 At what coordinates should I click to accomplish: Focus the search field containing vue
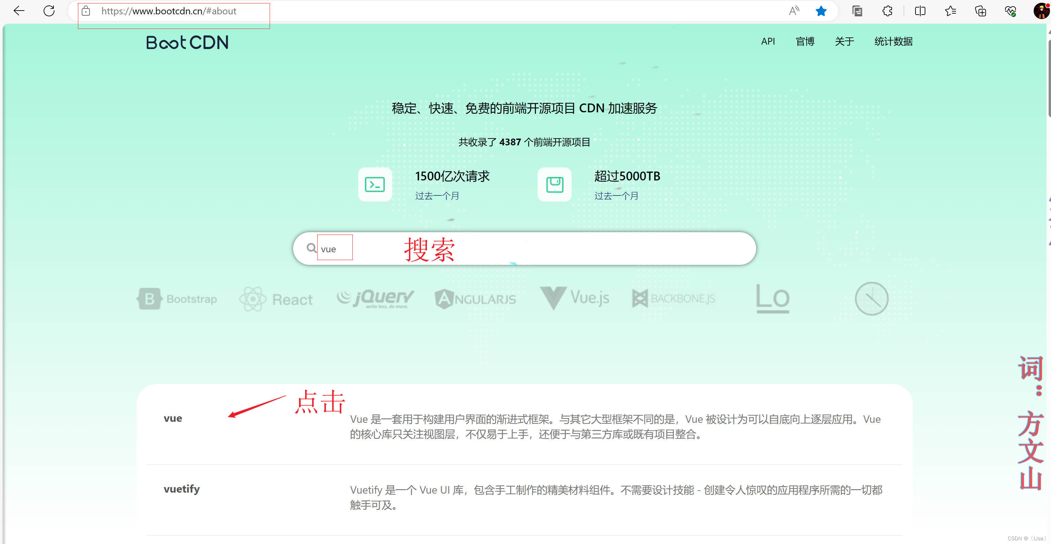pyautogui.click(x=524, y=249)
